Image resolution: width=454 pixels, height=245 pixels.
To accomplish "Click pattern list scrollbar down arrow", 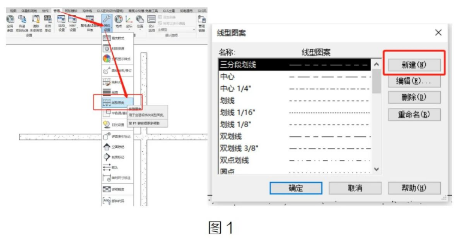I will (x=377, y=169).
